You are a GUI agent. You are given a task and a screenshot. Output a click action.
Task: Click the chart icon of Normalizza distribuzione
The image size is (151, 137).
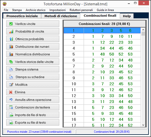(11, 54)
